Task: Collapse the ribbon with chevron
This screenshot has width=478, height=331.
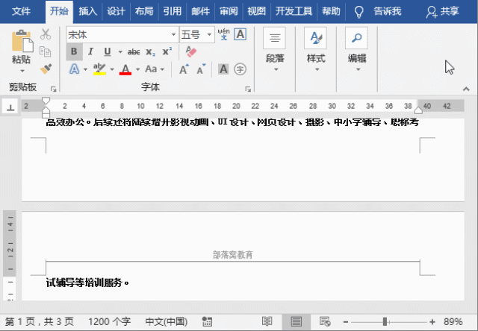Action: [466, 89]
